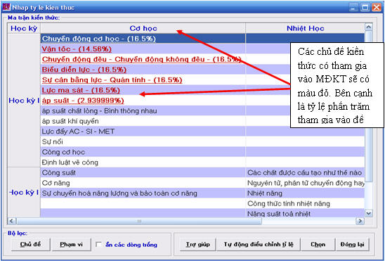Select the Công suất row
The height and width of the screenshot is (261, 385).
pos(143,173)
